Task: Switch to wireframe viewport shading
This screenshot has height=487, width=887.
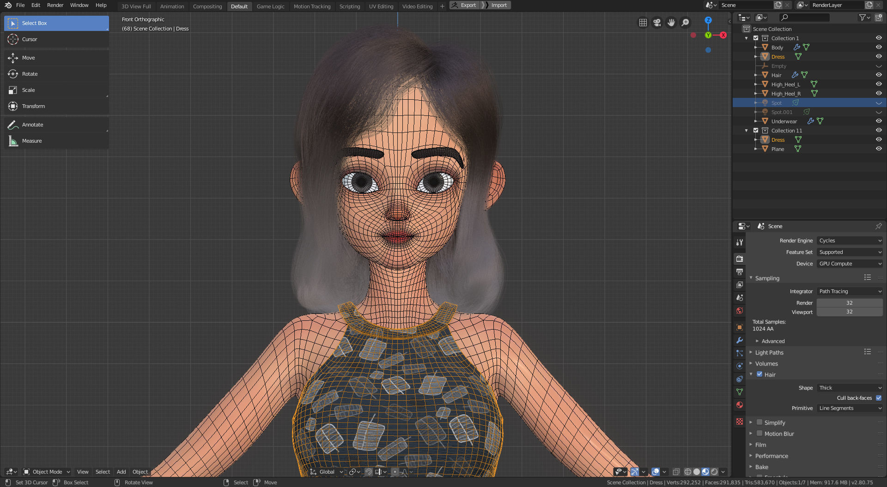Action: pos(688,472)
